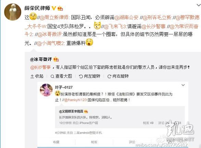201x148 pixels.
Task: Click the 转发 tab in the embedded post
Action: [94, 142]
